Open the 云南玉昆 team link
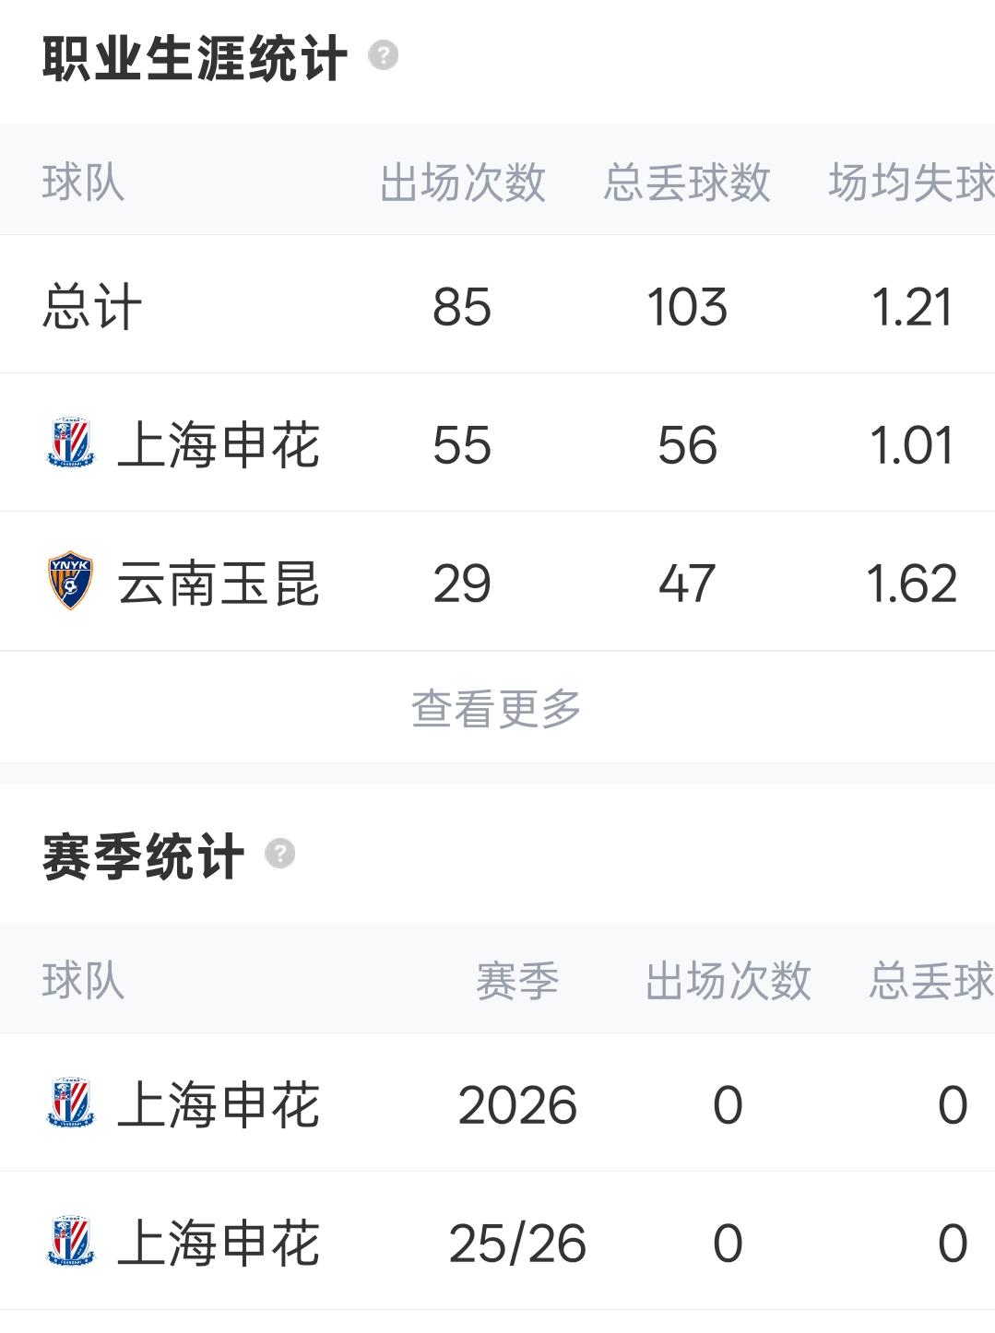Screen dimensions: 995x1333 pos(219,584)
